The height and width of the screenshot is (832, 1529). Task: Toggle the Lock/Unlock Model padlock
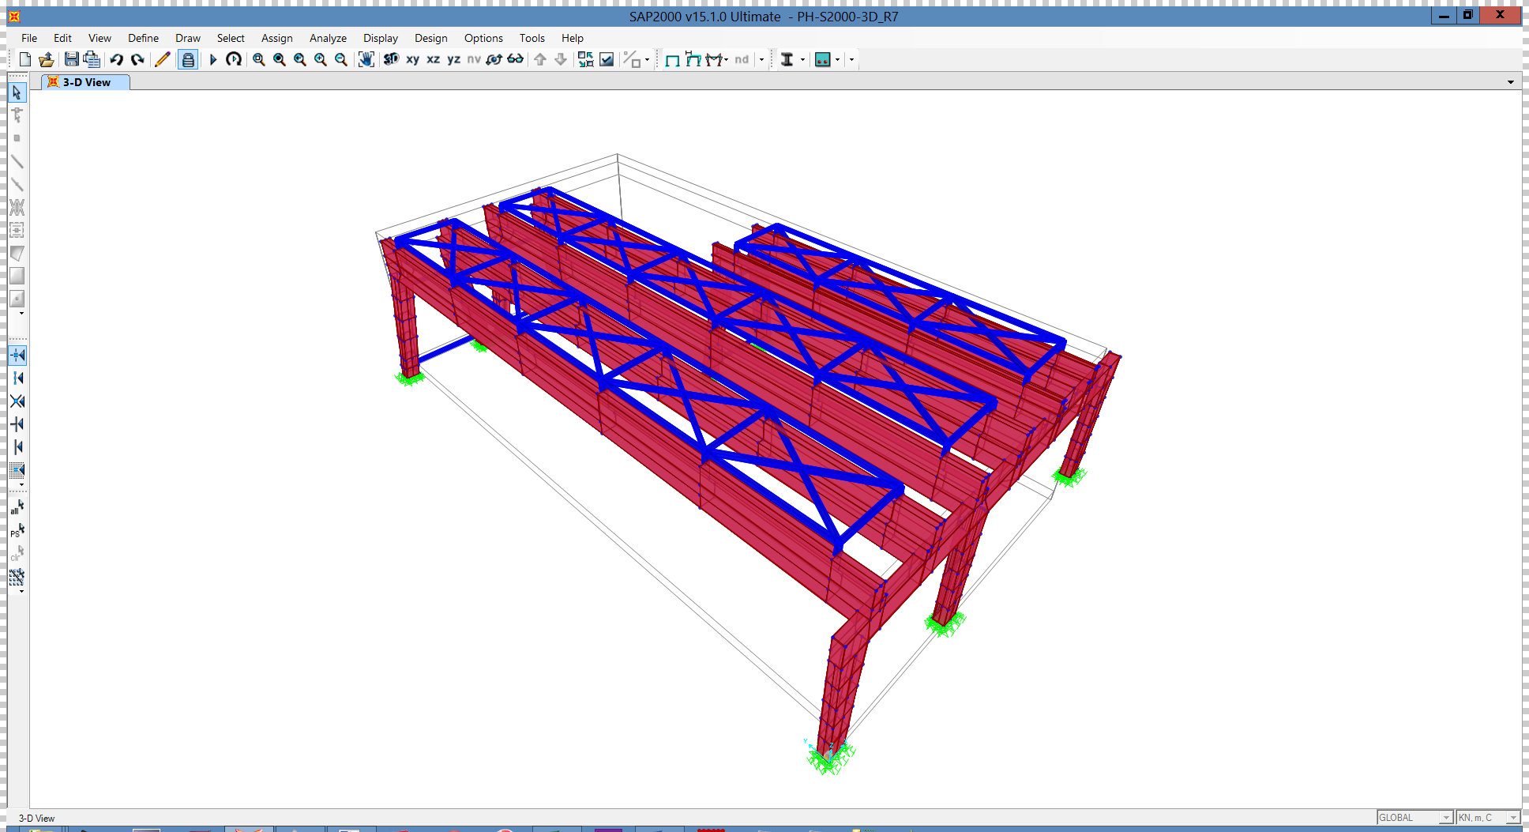click(x=188, y=59)
